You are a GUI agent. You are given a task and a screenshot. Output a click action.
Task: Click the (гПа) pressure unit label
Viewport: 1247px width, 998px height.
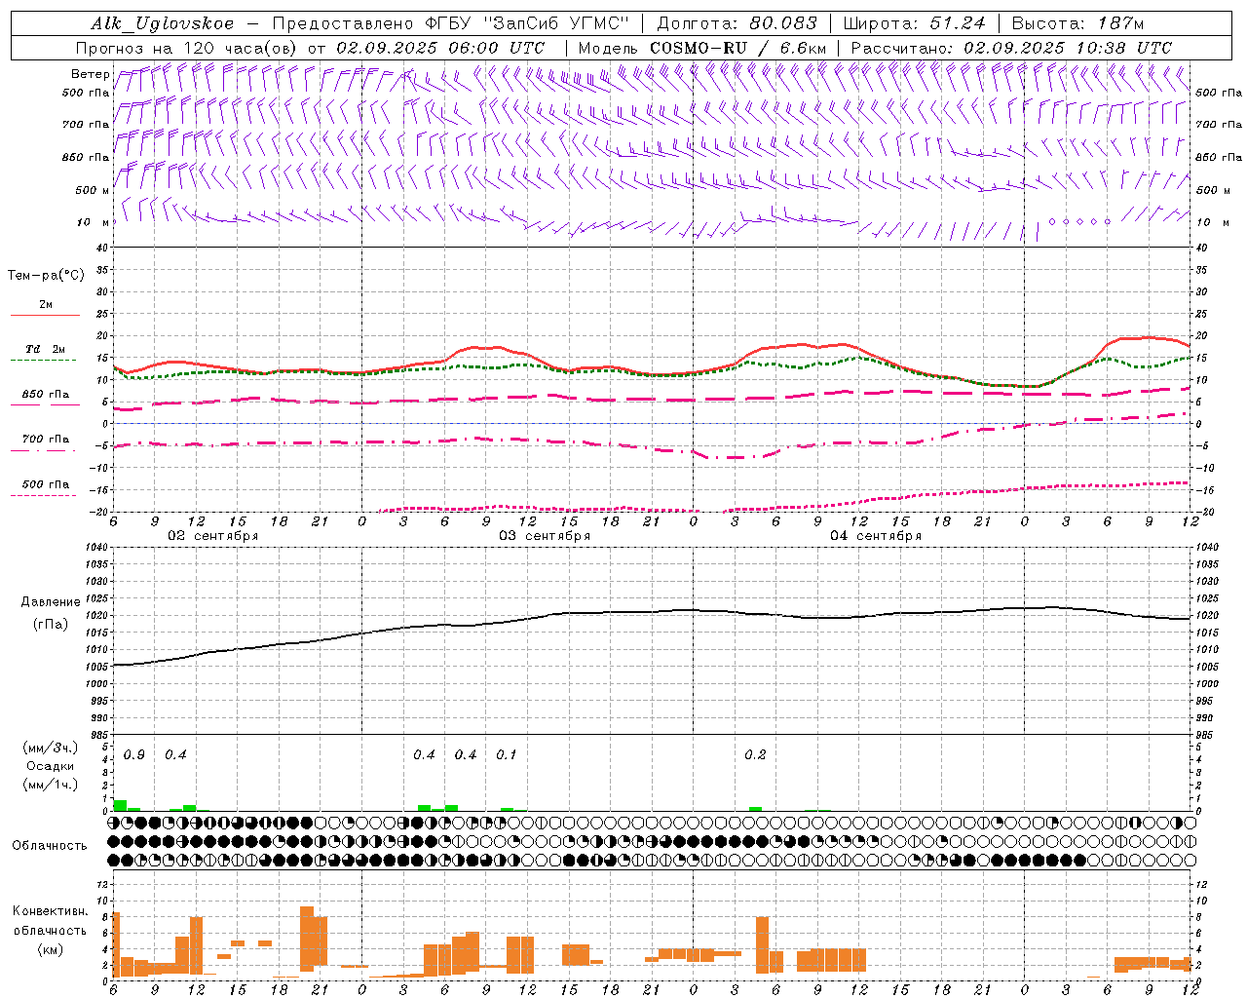click(x=50, y=624)
